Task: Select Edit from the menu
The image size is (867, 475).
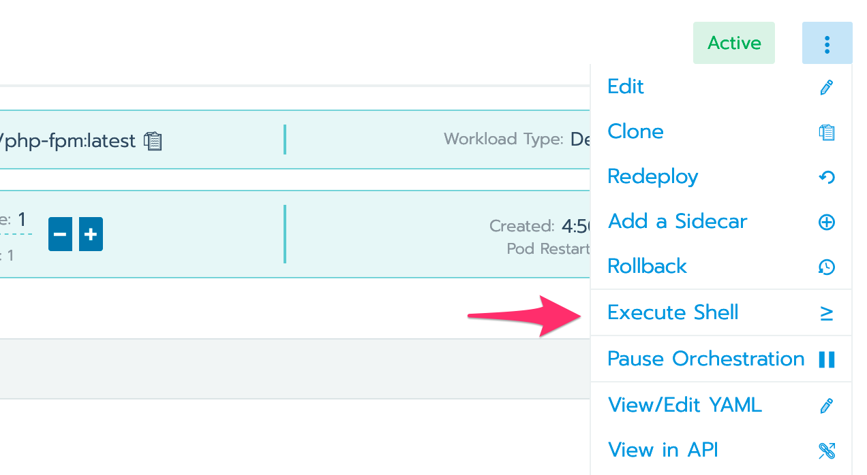Action: coord(626,87)
